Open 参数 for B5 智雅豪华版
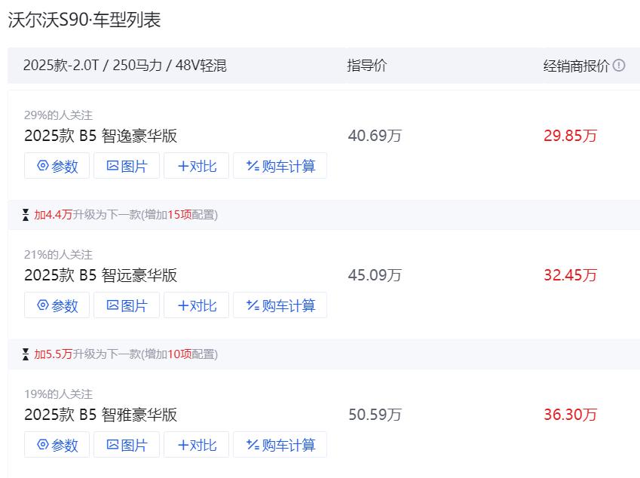Image resolution: width=640 pixels, height=478 pixels. (57, 445)
